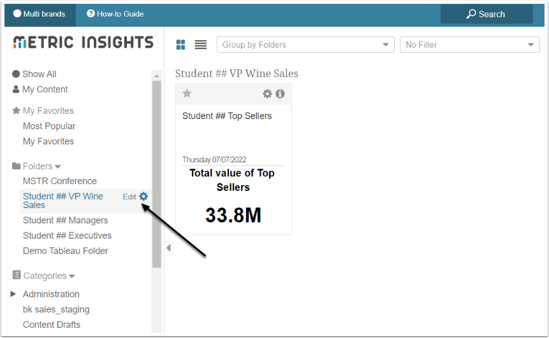The width and height of the screenshot is (549, 338).
Task: Select Show All in sidebar
Action: point(39,74)
